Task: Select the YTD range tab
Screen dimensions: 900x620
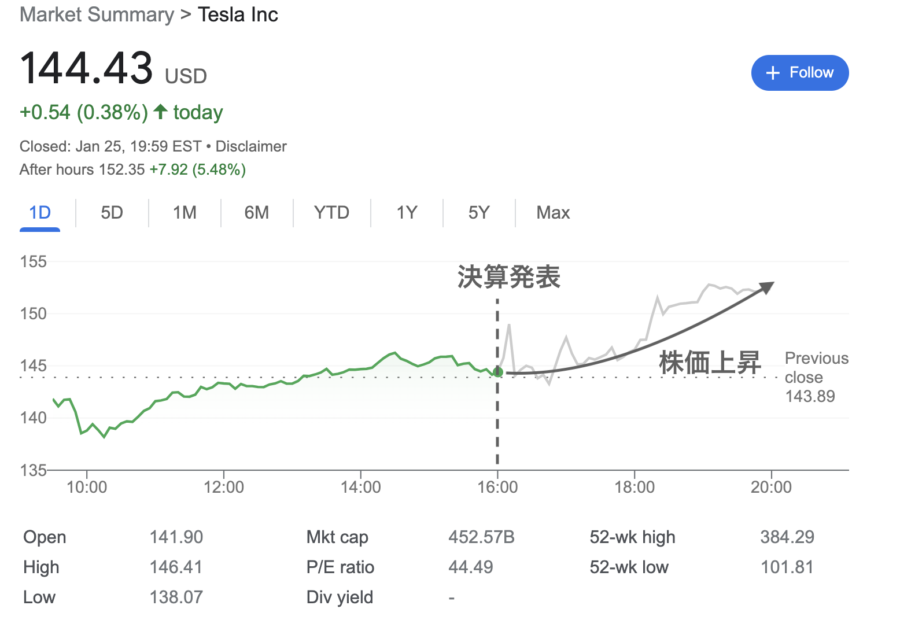Action: point(331,213)
